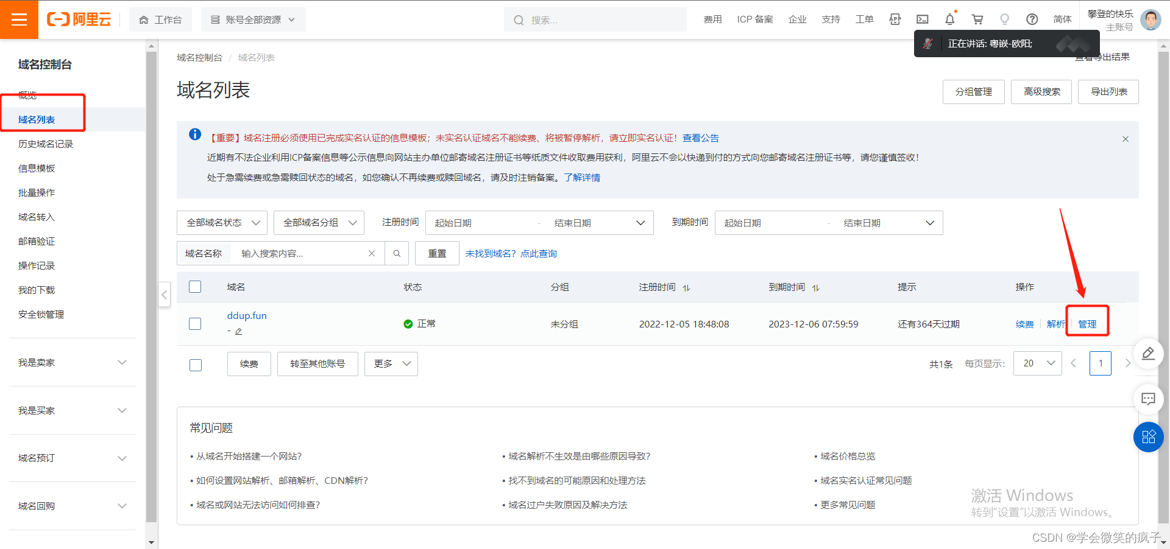Screen dimensions: 1170x549
Task: Click the lightbulb tips icon
Action: [1005, 19]
